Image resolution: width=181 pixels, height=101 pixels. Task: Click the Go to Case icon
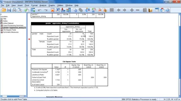tap(58, 10)
